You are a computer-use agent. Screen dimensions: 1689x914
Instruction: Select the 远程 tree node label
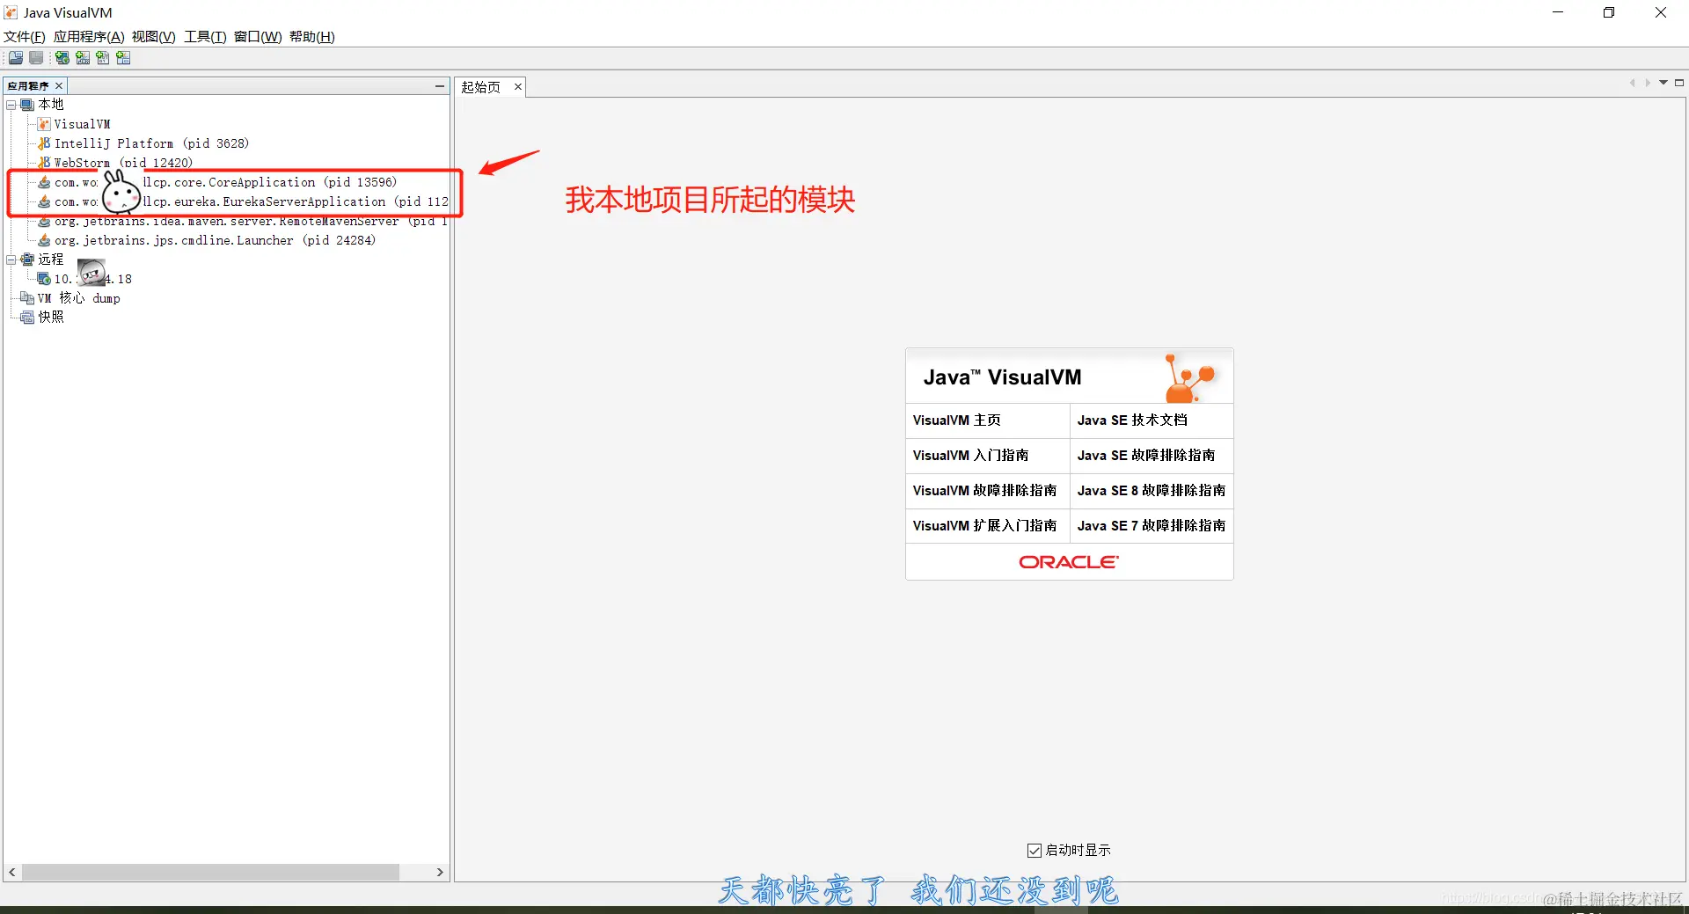51,260
